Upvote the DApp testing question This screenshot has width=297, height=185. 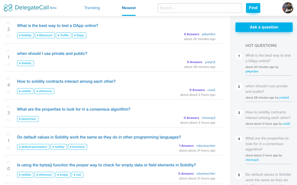8,23
